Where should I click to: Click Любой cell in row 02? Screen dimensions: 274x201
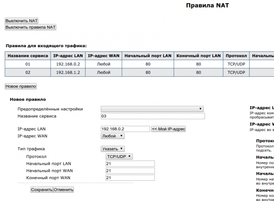(104, 72)
